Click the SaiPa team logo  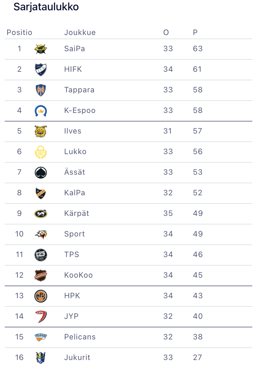click(x=40, y=49)
